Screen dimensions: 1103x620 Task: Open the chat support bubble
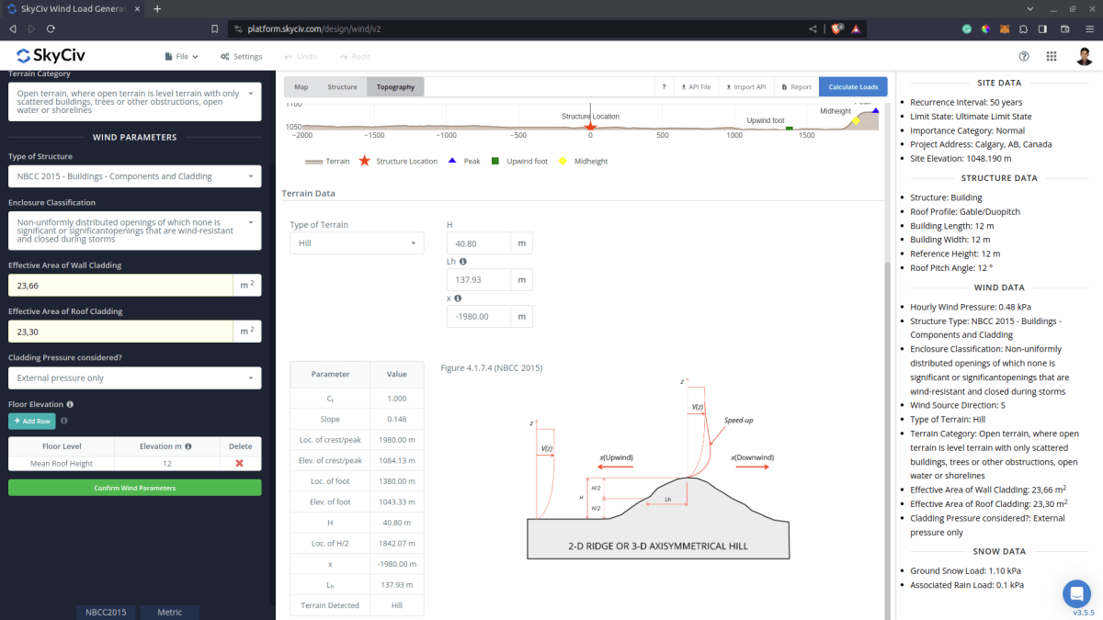pyautogui.click(x=1075, y=592)
